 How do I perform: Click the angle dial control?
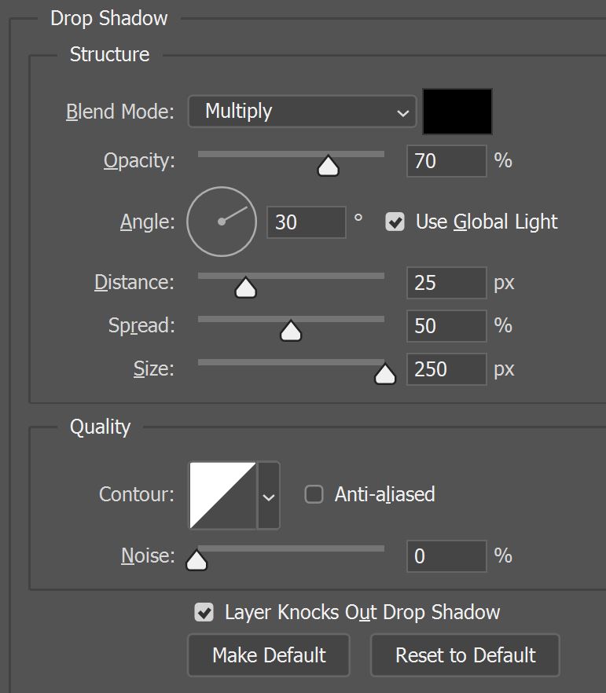[222, 222]
